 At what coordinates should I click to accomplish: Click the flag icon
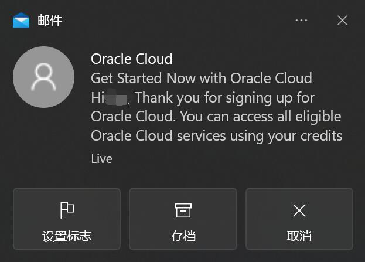point(67,210)
